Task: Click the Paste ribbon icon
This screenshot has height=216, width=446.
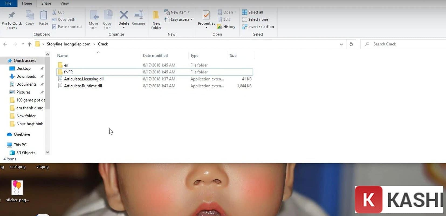Action: [43, 15]
